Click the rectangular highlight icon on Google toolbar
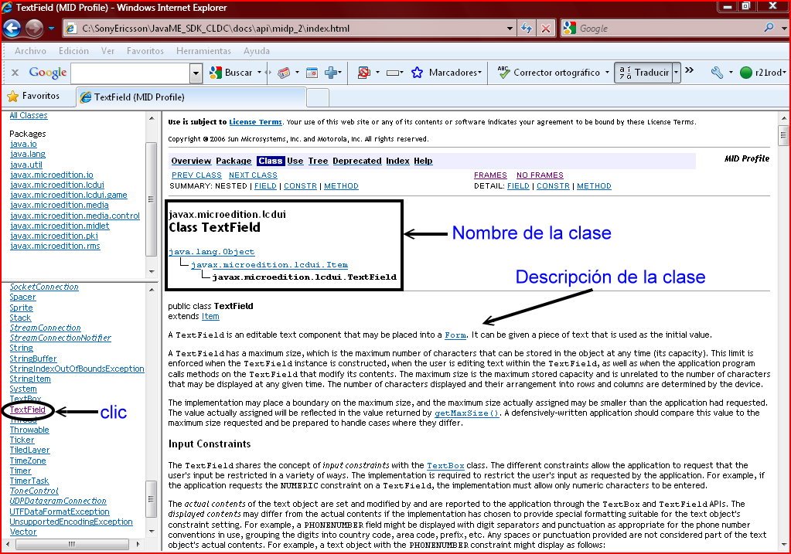This screenshot has height=554, width=791. pos(393,73)
